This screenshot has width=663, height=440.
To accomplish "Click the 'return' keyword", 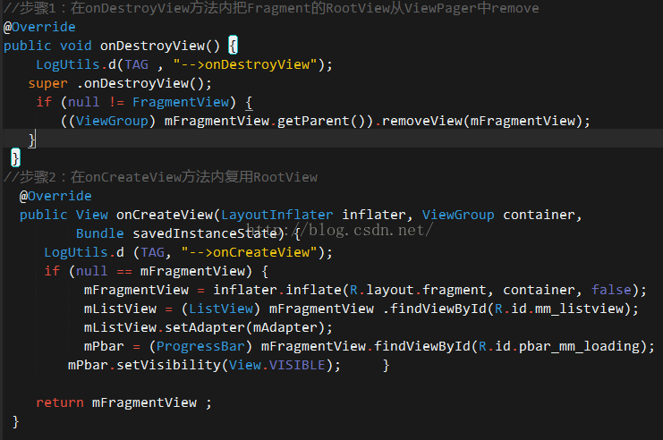I will 60,402.
